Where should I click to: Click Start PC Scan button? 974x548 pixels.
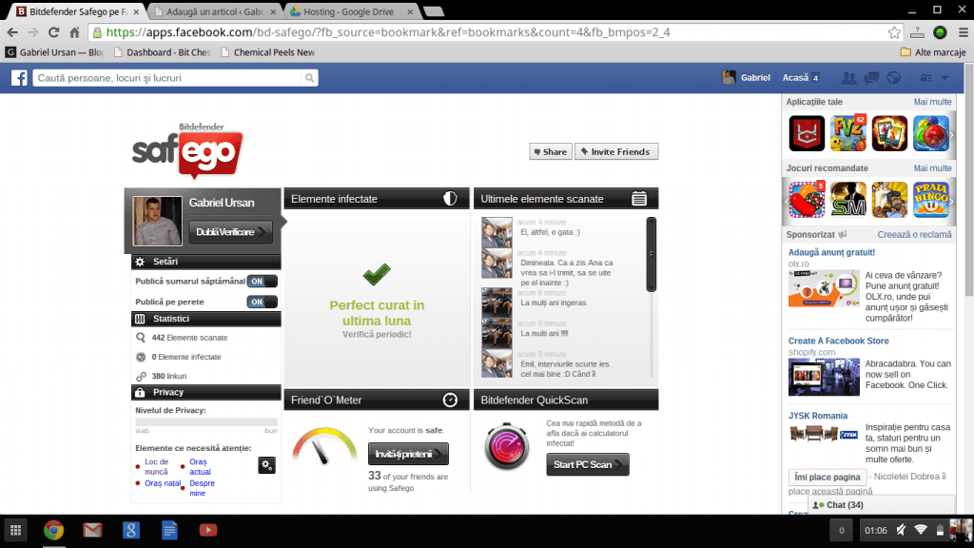(x=588, y=464)
